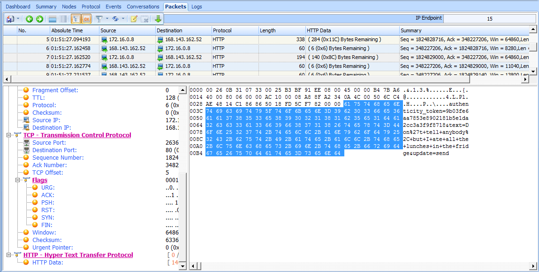The width and height of the screenshot is (539, 272).
Task: Select packet at time 01:51:27.162458
Action: click(266, 48)
